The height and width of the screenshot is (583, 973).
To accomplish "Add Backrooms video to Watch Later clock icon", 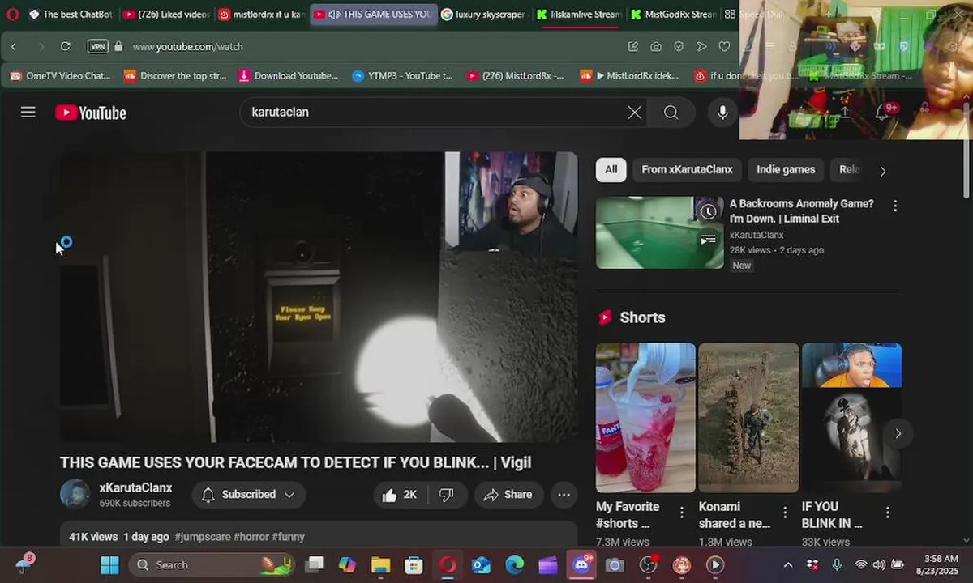I will click(708, 212).
